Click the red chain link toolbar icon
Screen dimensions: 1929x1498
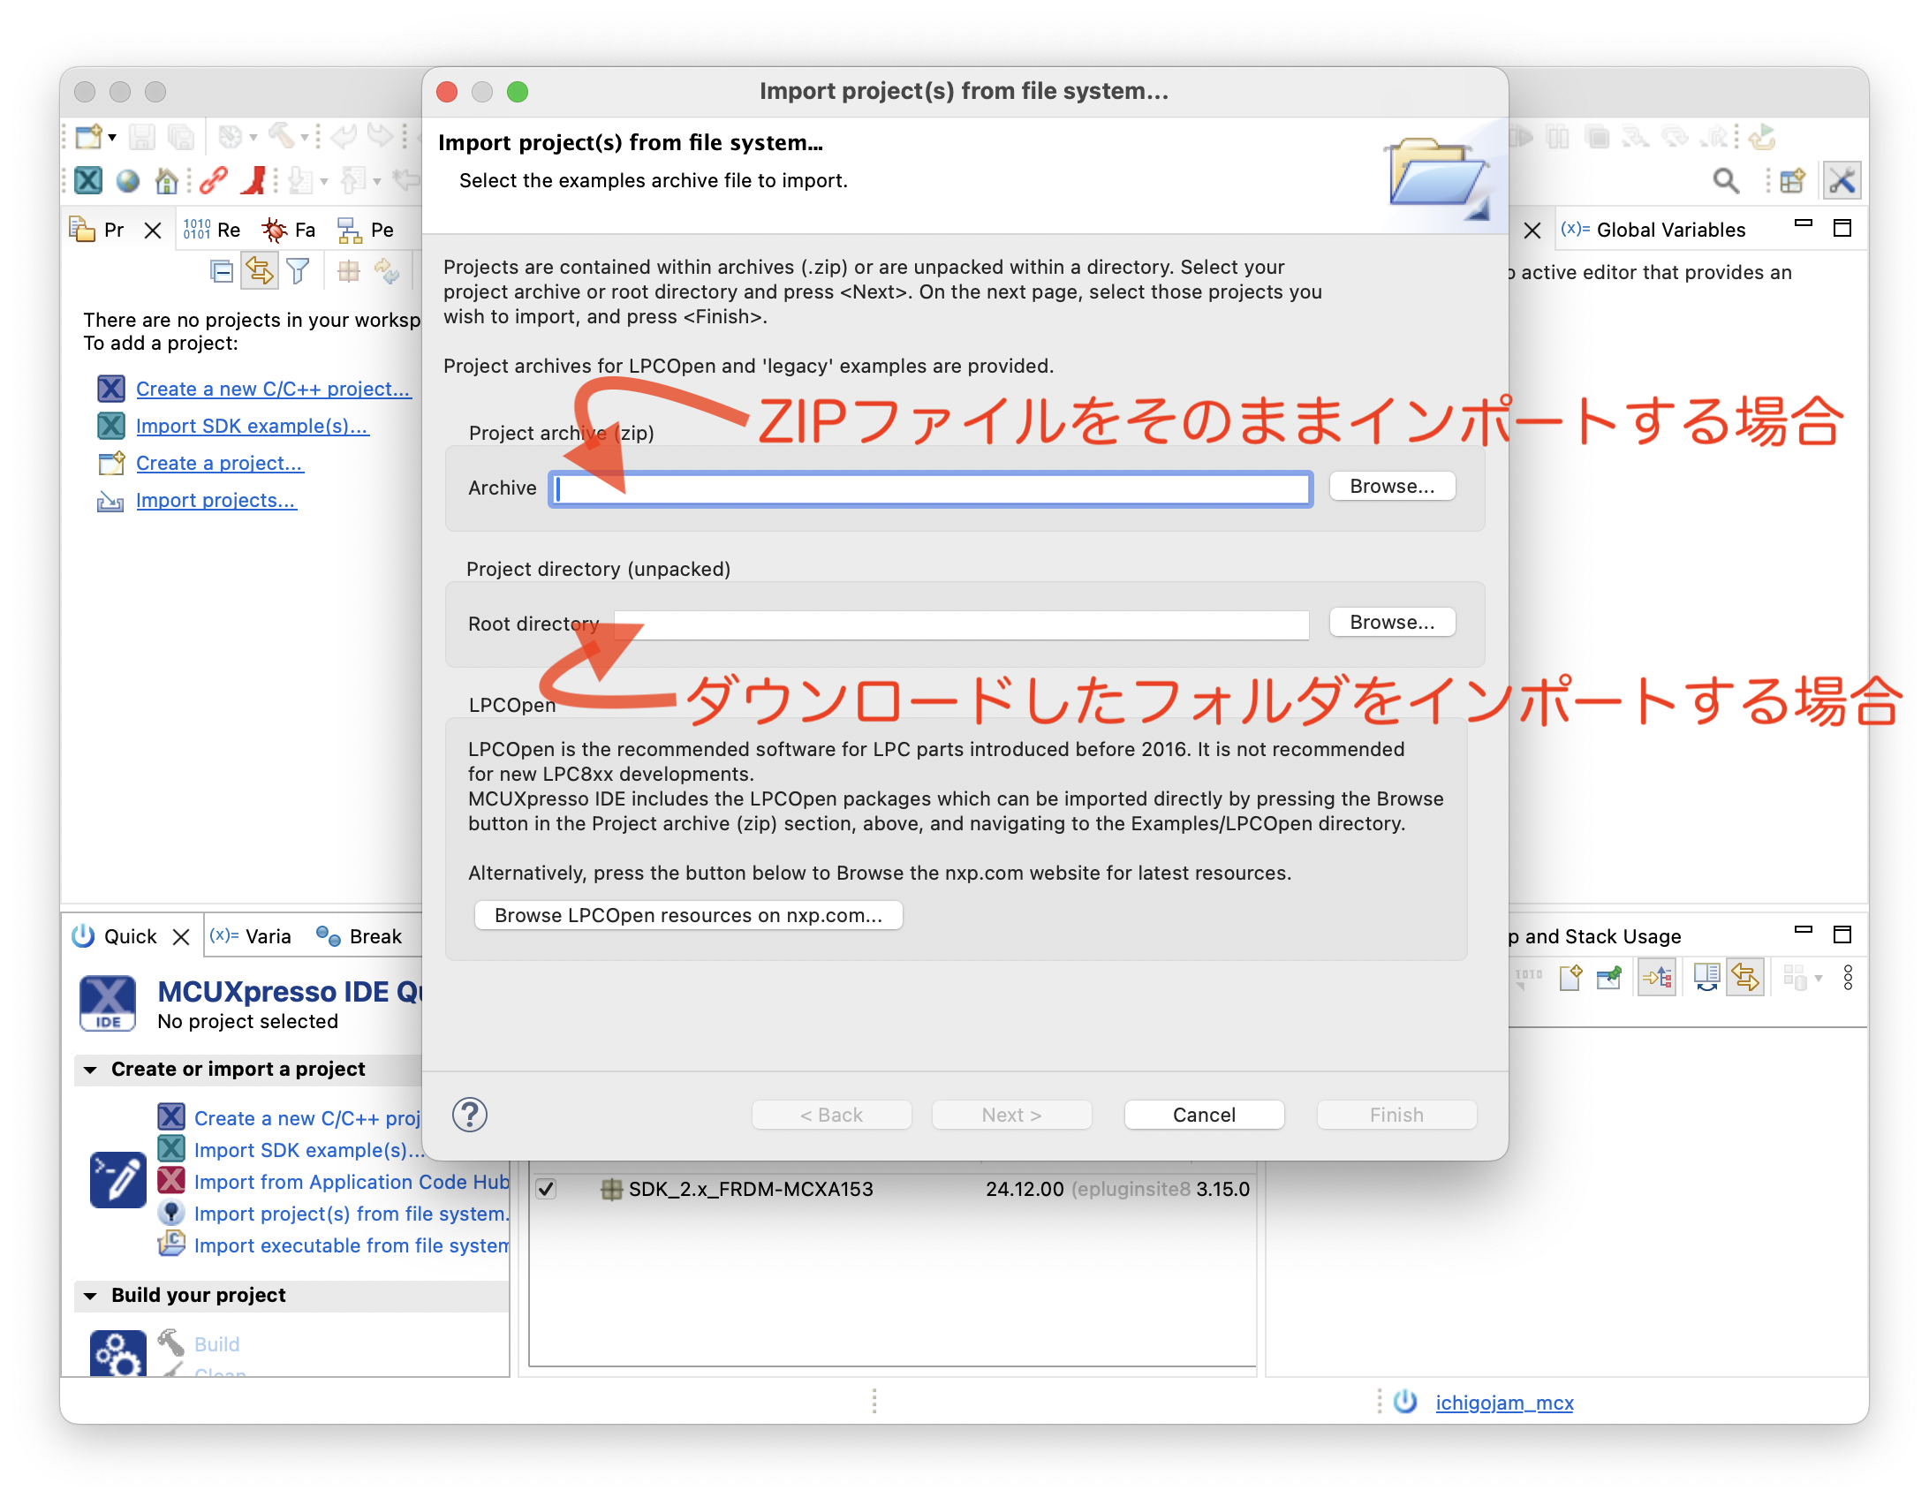214,181
